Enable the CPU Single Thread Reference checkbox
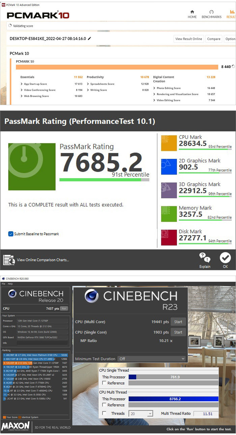Screen dimensions: 236x435 tap(105, 383)
